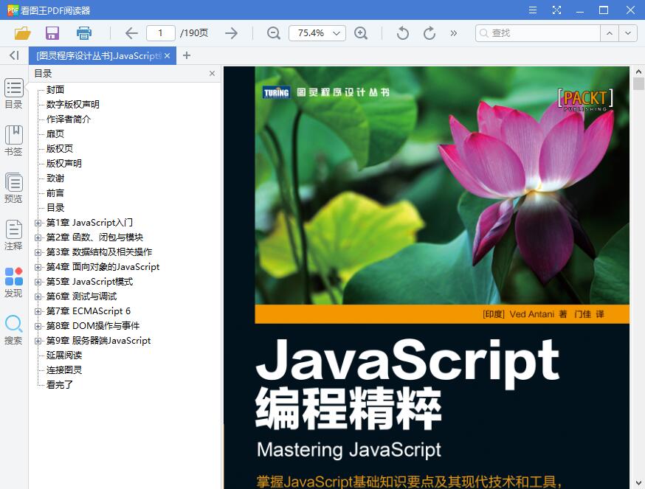645x489 pixels.
Task: Find previous search result up arrow
Action: click(x=610, y=33)
